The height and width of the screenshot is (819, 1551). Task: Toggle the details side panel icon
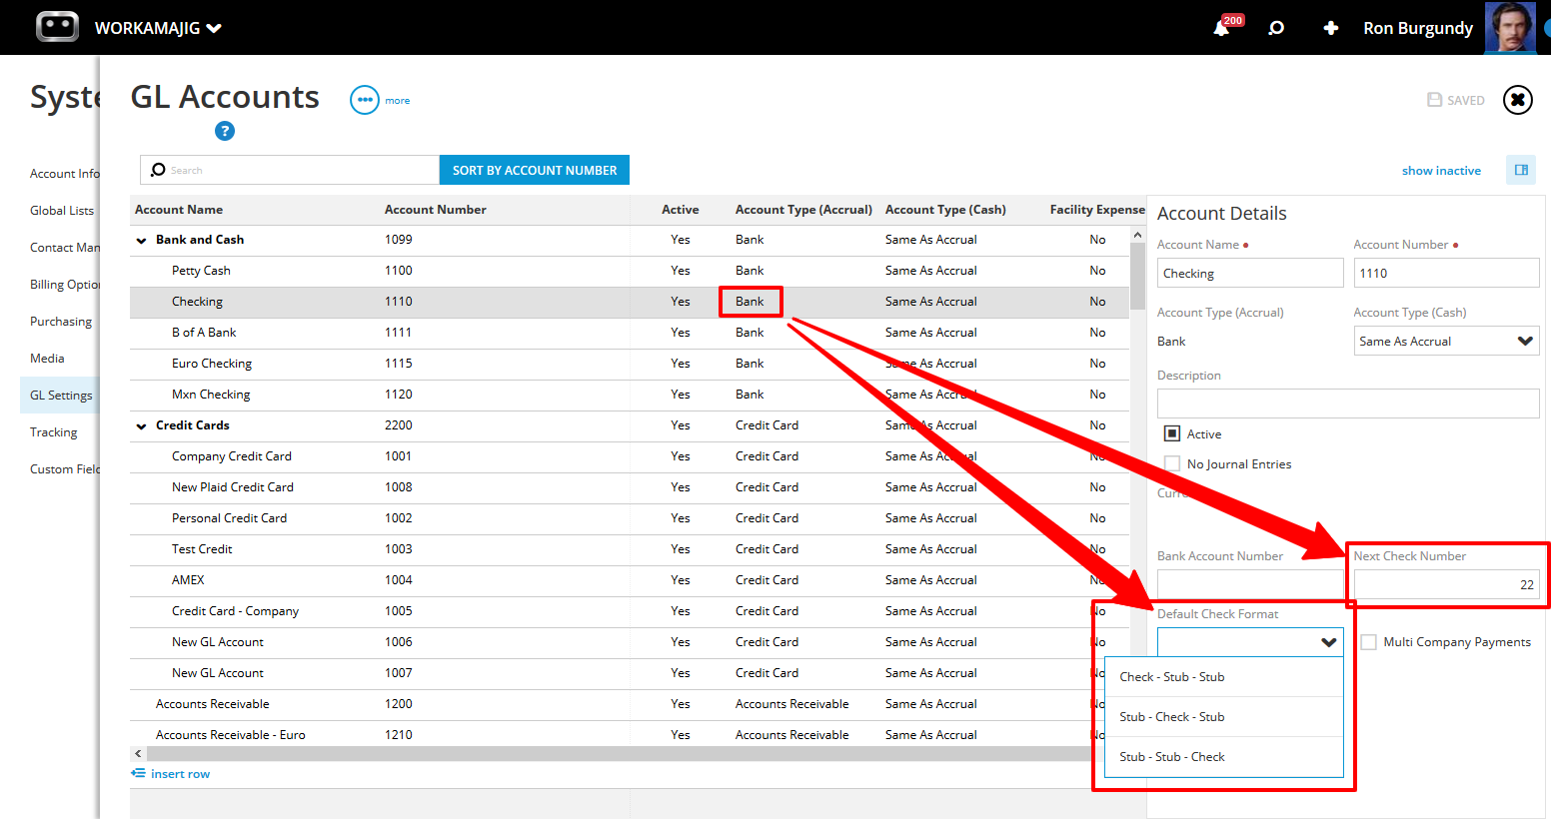pyautogui.click(x=1521, y=170)
